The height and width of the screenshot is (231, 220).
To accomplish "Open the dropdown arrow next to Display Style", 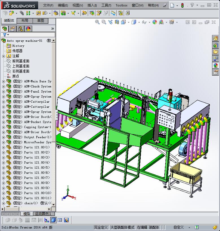I will pos(139,22).
